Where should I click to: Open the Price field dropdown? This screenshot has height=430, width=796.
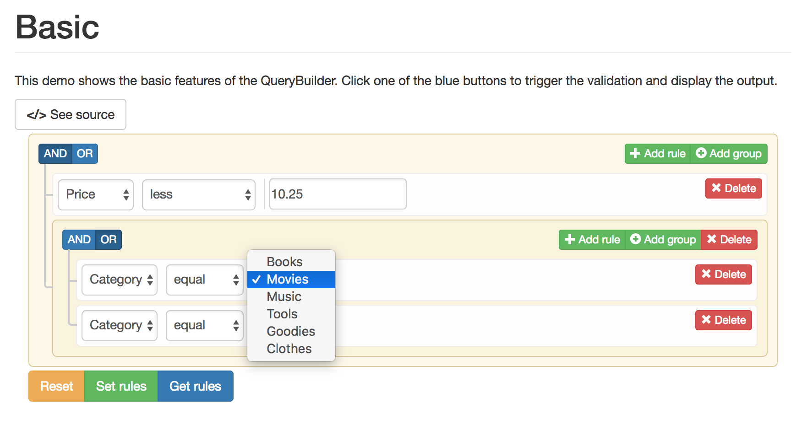tap(96, 195)
